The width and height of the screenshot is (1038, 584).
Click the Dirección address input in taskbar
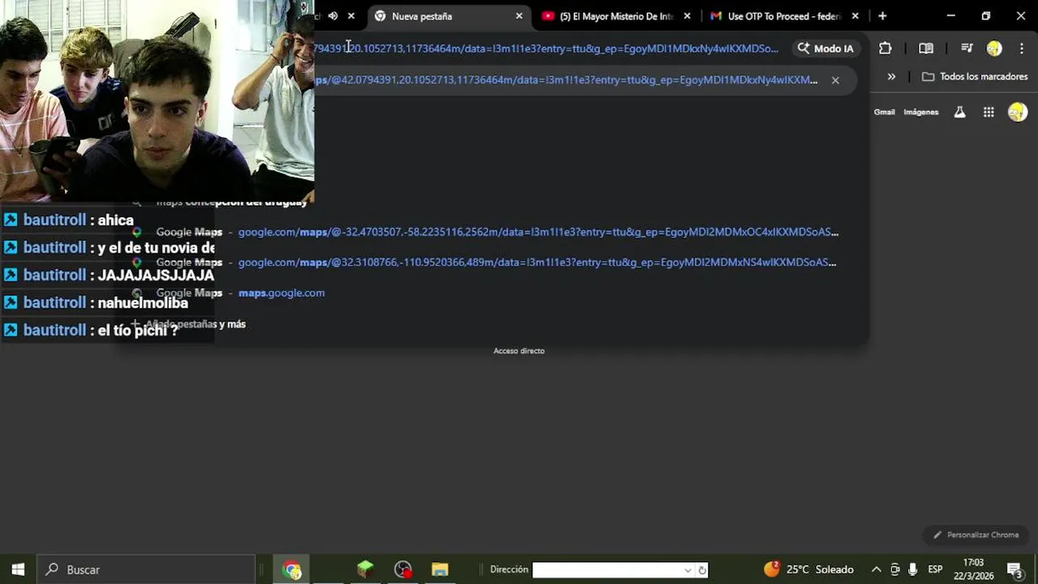pos(607,569)
